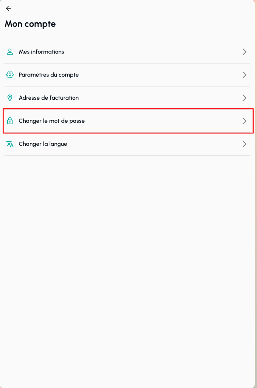This screenshot has width=257, height=388.
Task: Click the padlock icon for password change
Action: pos(10,121)
